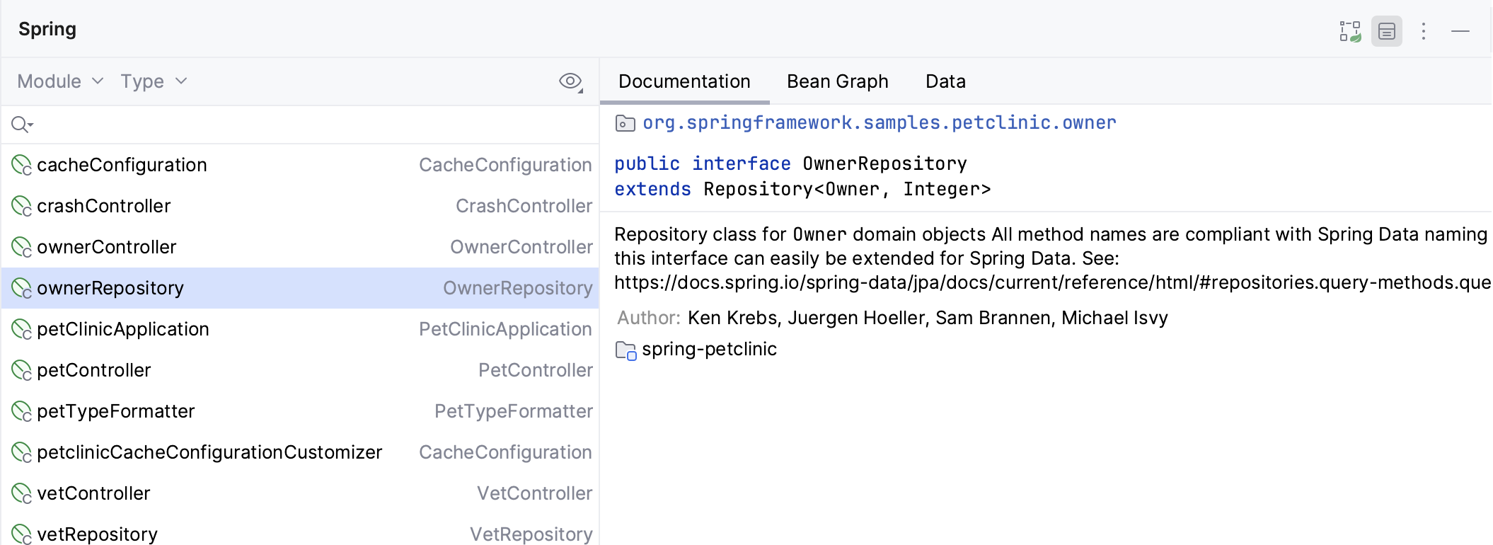Toggle the eye view options
1493x545 pixels.
[570, 81]
